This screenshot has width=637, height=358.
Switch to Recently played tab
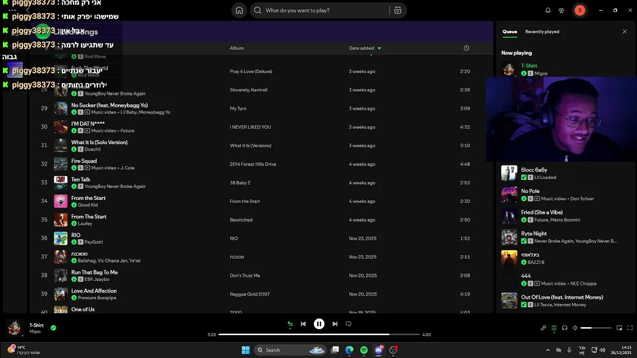point(542,32)
